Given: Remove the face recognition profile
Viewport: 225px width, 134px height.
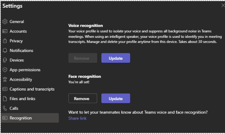Looking at the screenshot, I should tap(83, 98).
